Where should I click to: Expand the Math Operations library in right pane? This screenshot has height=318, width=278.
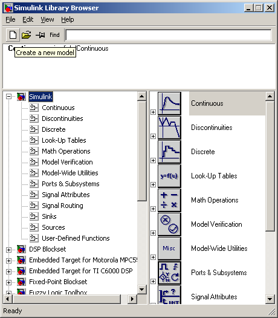click(x=154, y=209)
